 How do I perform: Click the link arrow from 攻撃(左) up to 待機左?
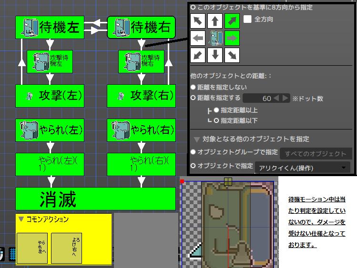click(21, 62)
